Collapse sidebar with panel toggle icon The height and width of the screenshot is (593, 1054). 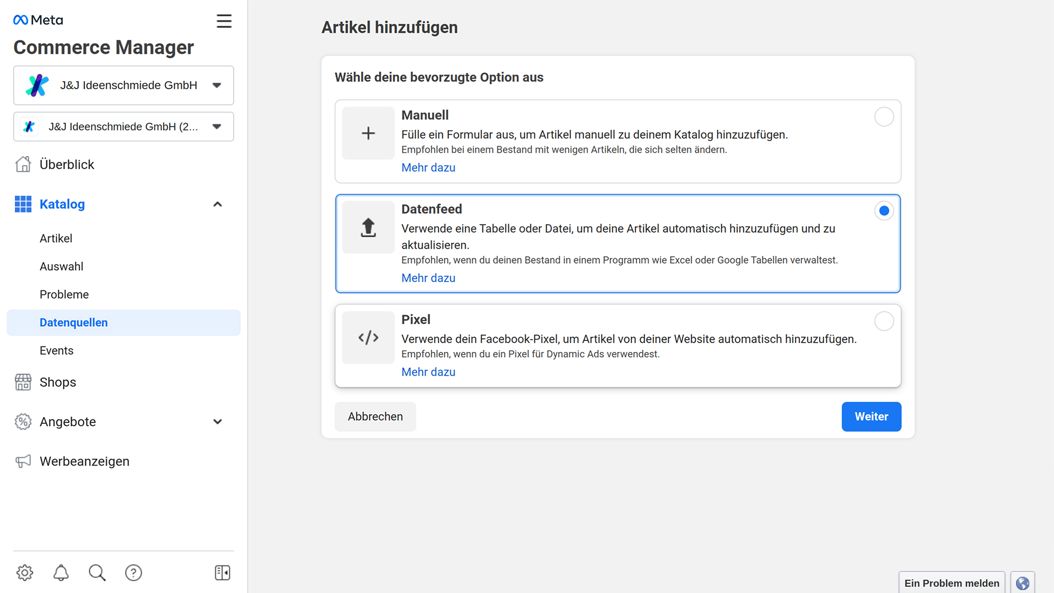(x=222, y=573)
